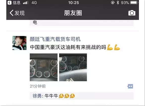Screen dimensions: 145x106
Task: View the second dashboard photo with steering wheel
Action: coord(73,67)
